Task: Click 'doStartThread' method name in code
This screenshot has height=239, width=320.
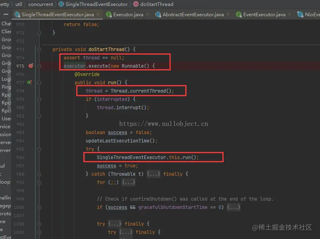Action: pyautogui.click(x=106, y=49)
